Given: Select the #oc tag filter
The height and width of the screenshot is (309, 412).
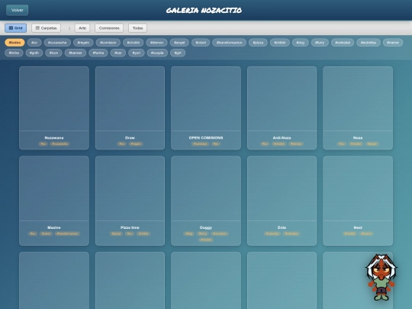Looking at the screenshot, I should tap(34, 42).
